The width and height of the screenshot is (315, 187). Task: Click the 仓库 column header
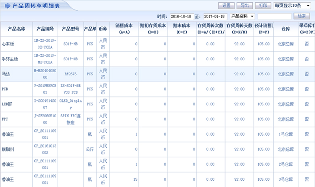(286, 29)
